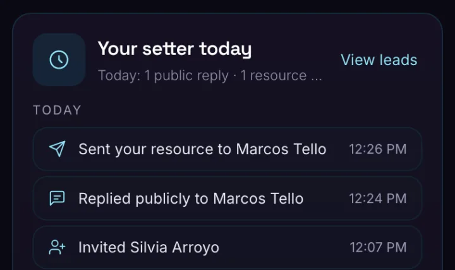This screenshot has height=270, width=455.
Task: Select the 1 public reply summary text
Action: (x=186, y=76)
